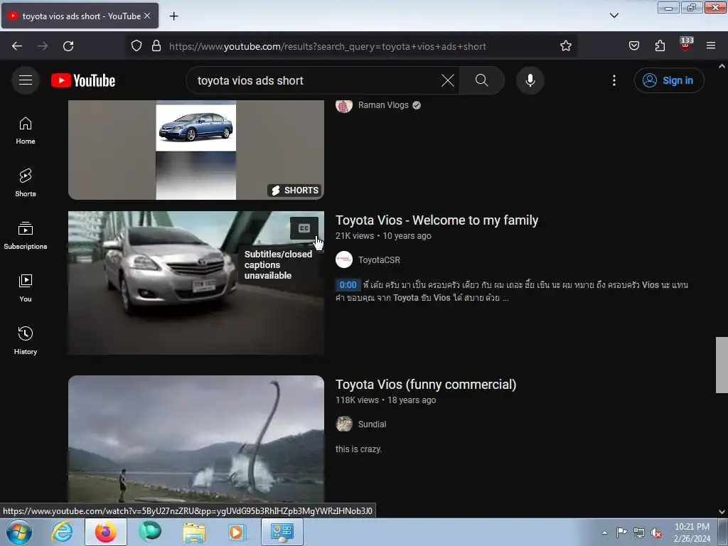This screenshot has width=728, height=546.
Task: Open 'Toyota Vios (funny commercial)' title
Action: point(426,385)
